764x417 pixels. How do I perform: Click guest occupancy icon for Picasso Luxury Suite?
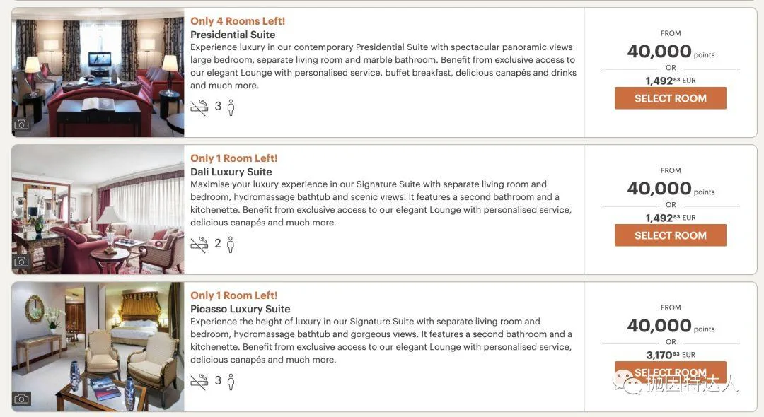pos(231,382)
